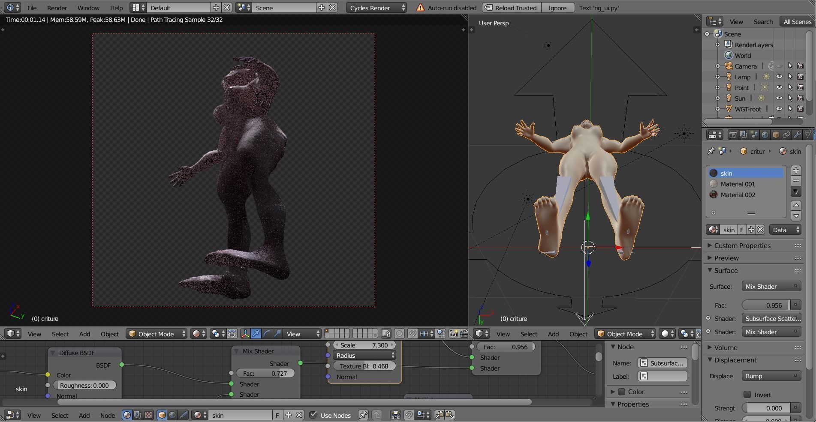Image resolution: width=816 pixels, height=422 pixels.
Task: Adjust Diffuse BSDF Roughness slider
Action: tap(84, 385)
